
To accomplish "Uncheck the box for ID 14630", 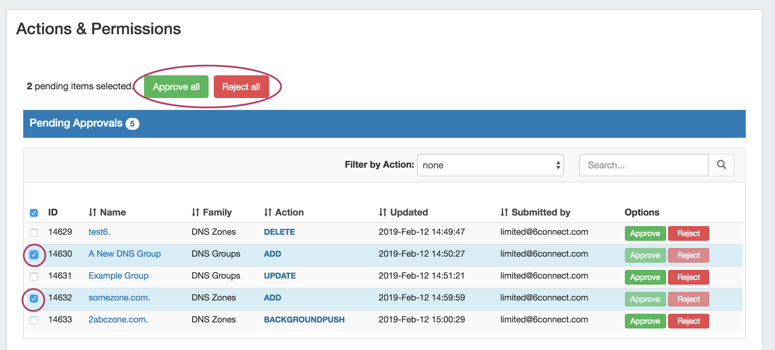I will click(34, 255).
